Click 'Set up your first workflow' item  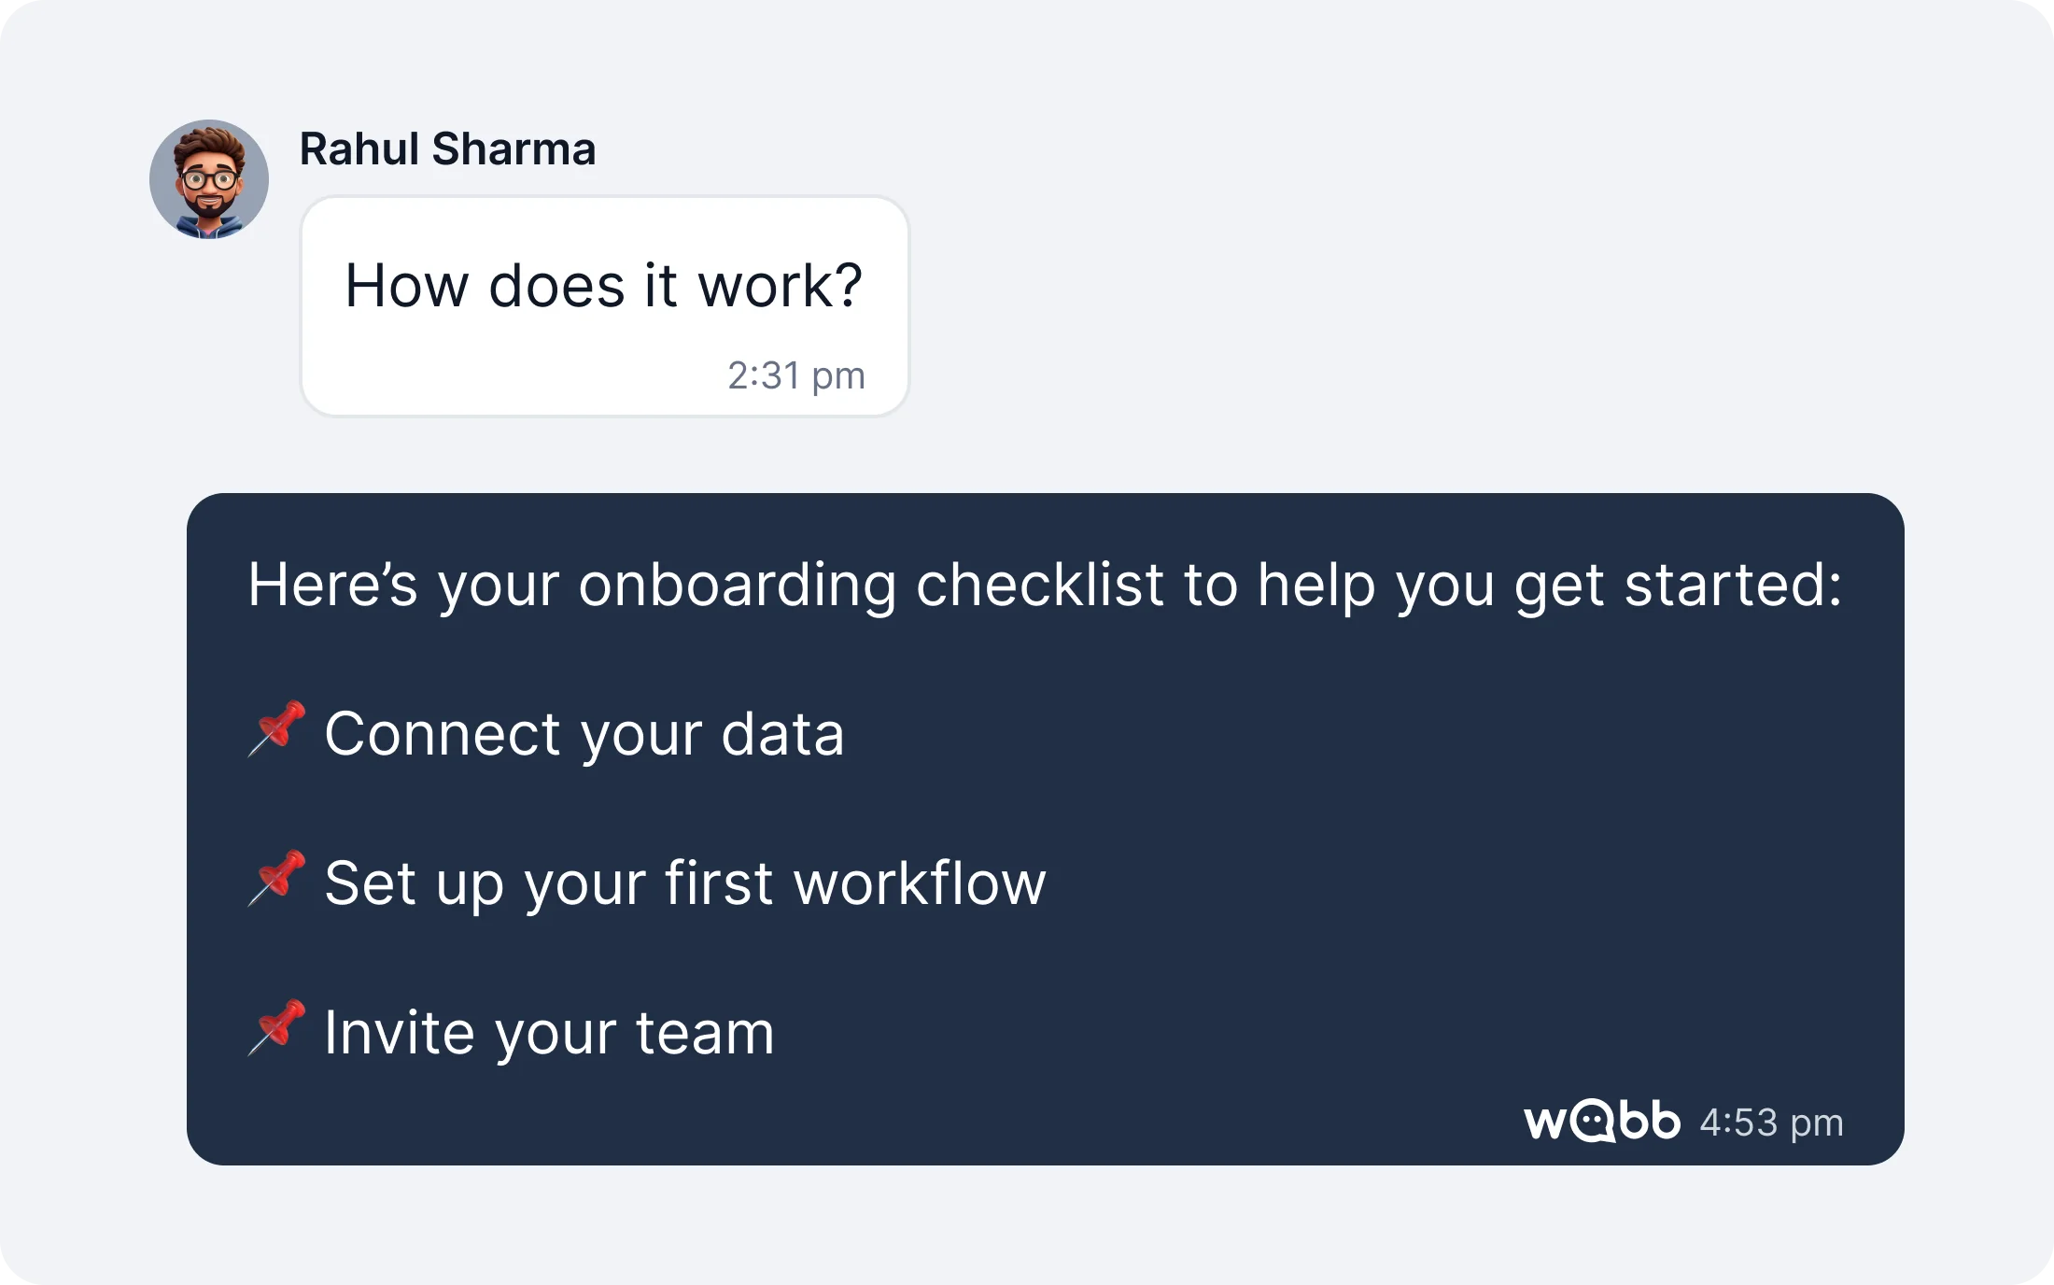684,883
